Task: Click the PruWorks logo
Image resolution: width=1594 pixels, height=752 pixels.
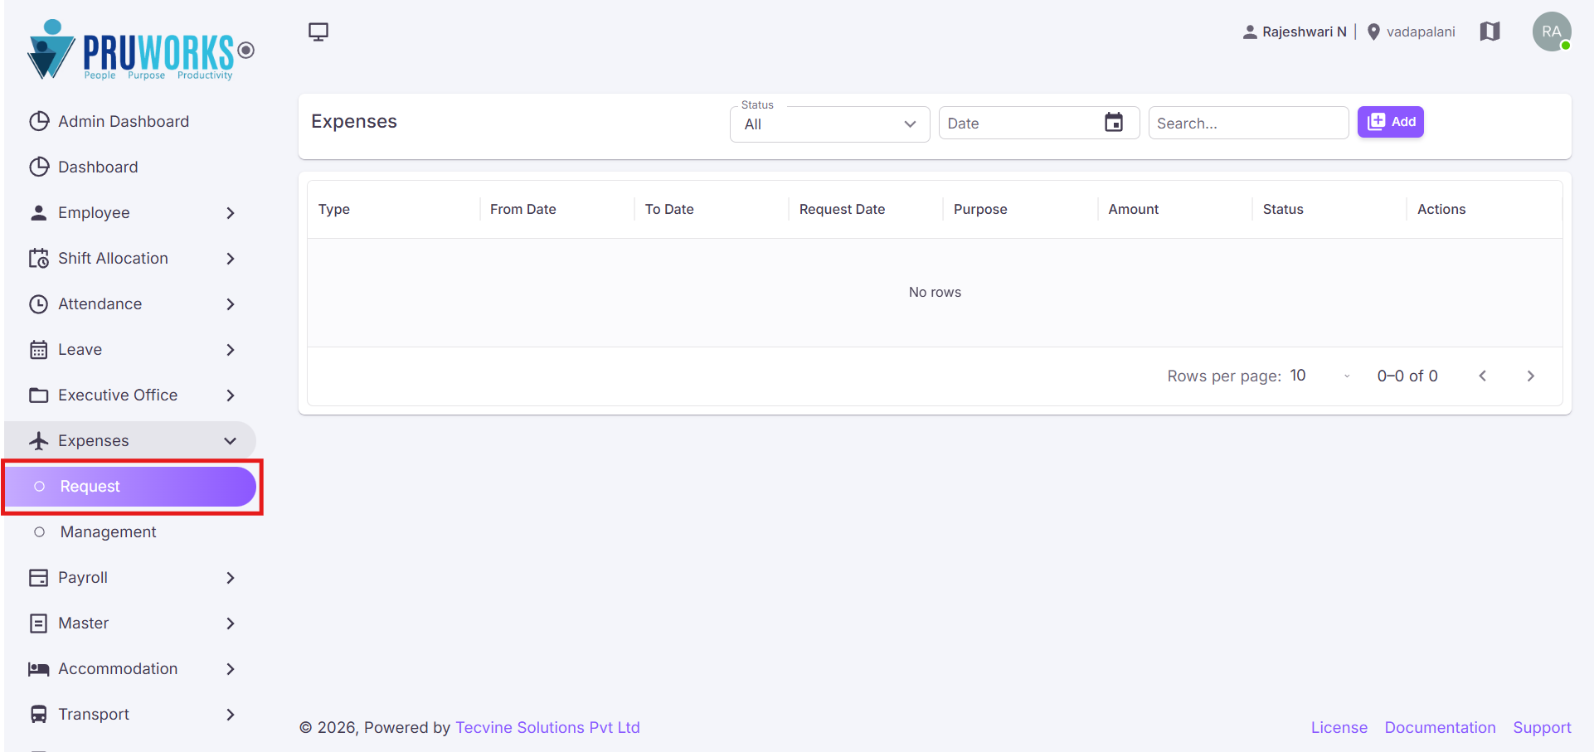Action: pyautogui.click(x=139, y=50)
